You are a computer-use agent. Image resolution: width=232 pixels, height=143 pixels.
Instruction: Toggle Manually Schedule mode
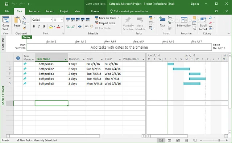[128, 24]
